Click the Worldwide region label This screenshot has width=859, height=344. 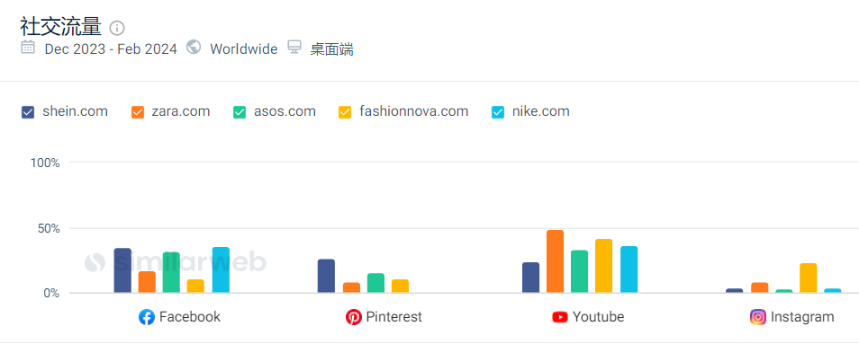click(244, 49)
